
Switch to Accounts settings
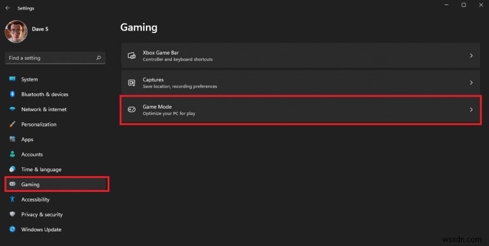click(32, 154)
